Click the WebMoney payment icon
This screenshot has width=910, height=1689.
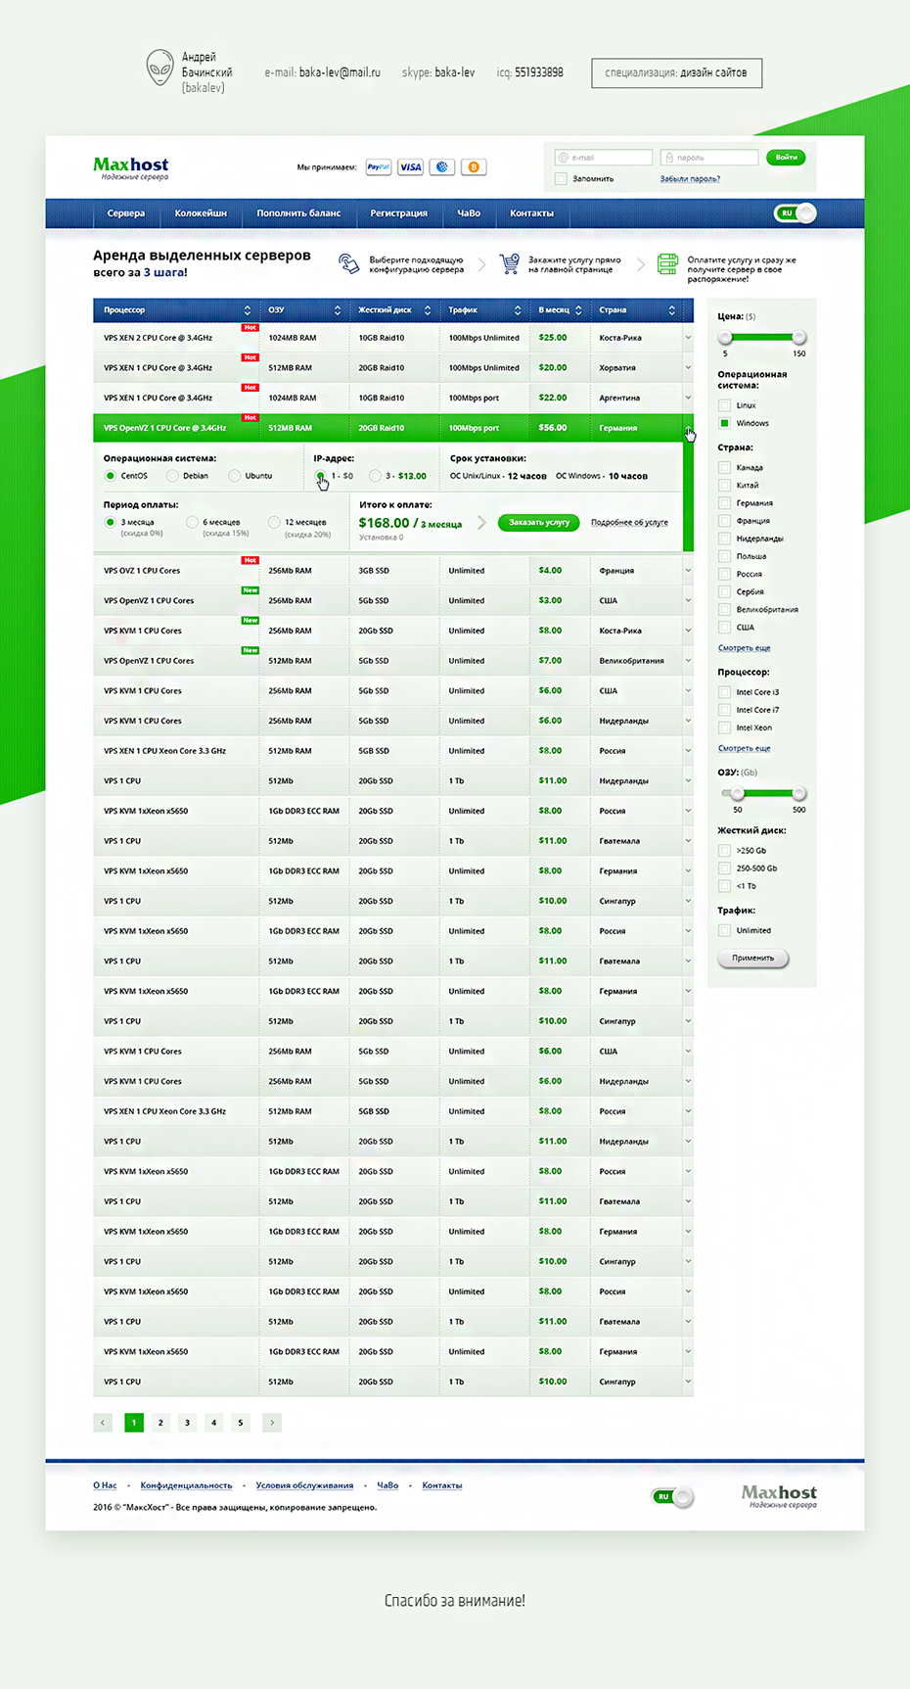click(442, 167)
